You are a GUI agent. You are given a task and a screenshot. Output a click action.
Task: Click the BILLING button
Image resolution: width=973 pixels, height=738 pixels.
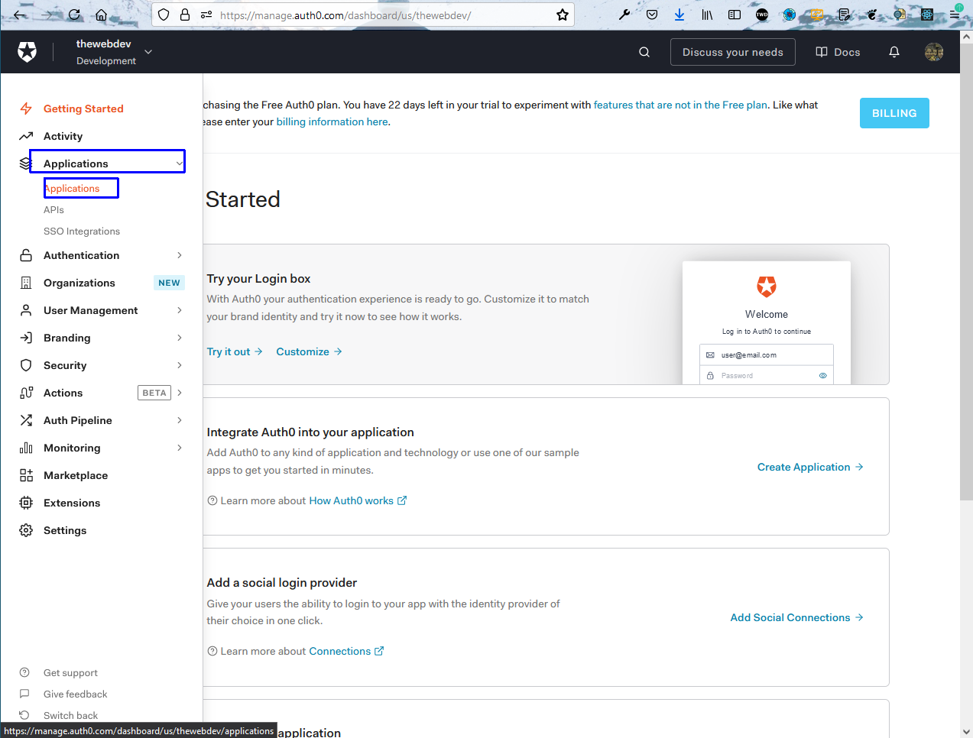[894, 113]
